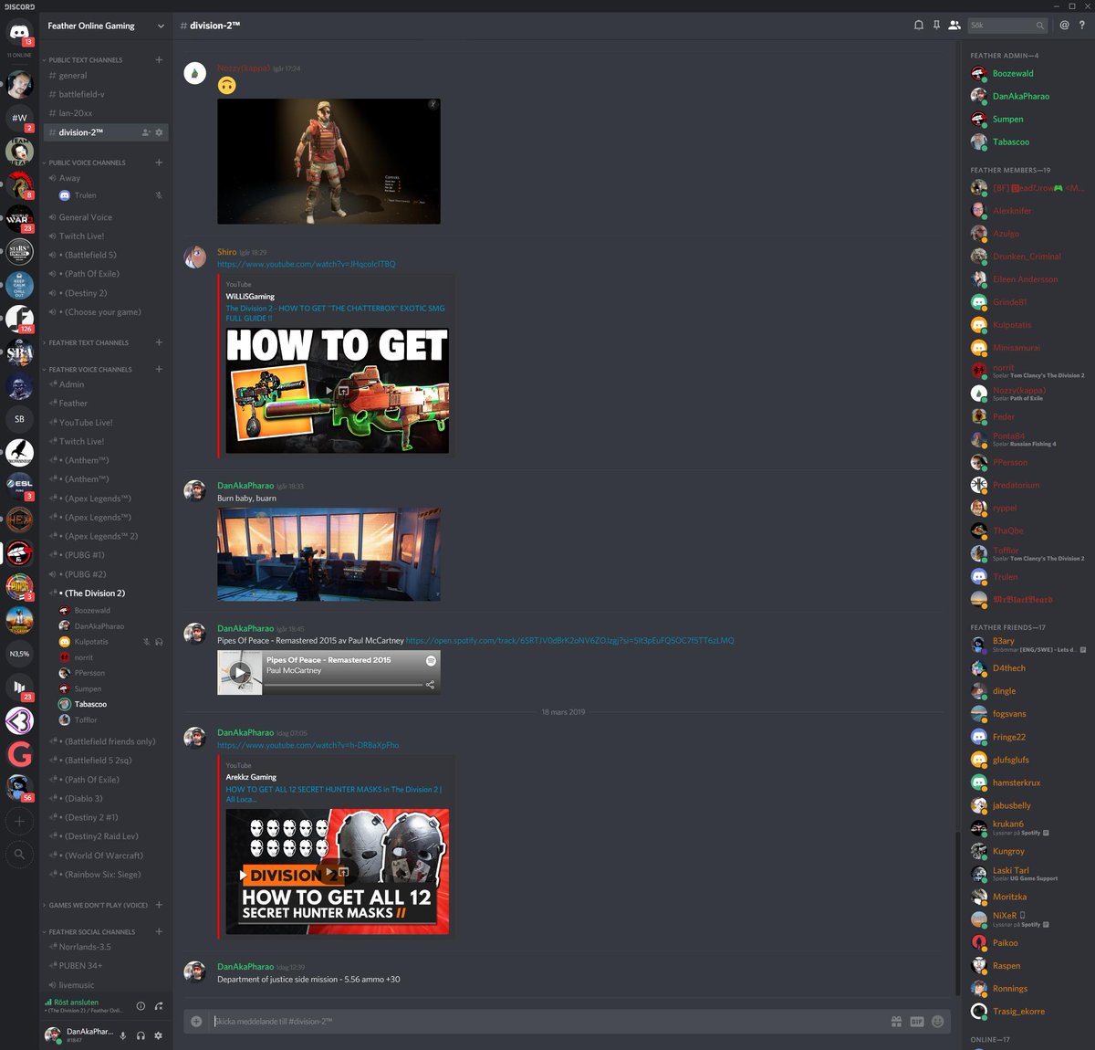
Task: Disconnect from voice channel
Action: [x=159, y=1006]
